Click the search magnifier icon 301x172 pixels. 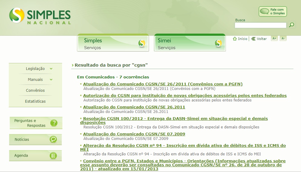pos(292,25)
